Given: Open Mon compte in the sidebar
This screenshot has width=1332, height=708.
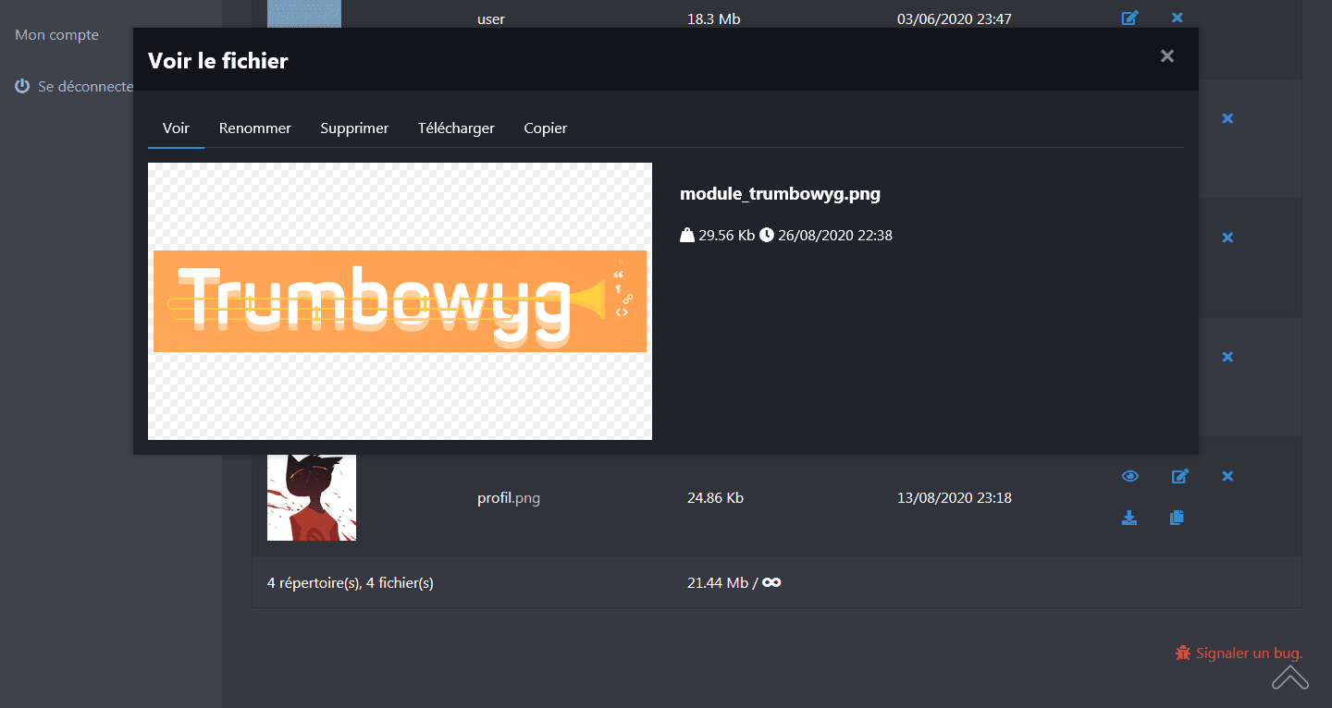Looking at the screenshot, I should (55, 34).
